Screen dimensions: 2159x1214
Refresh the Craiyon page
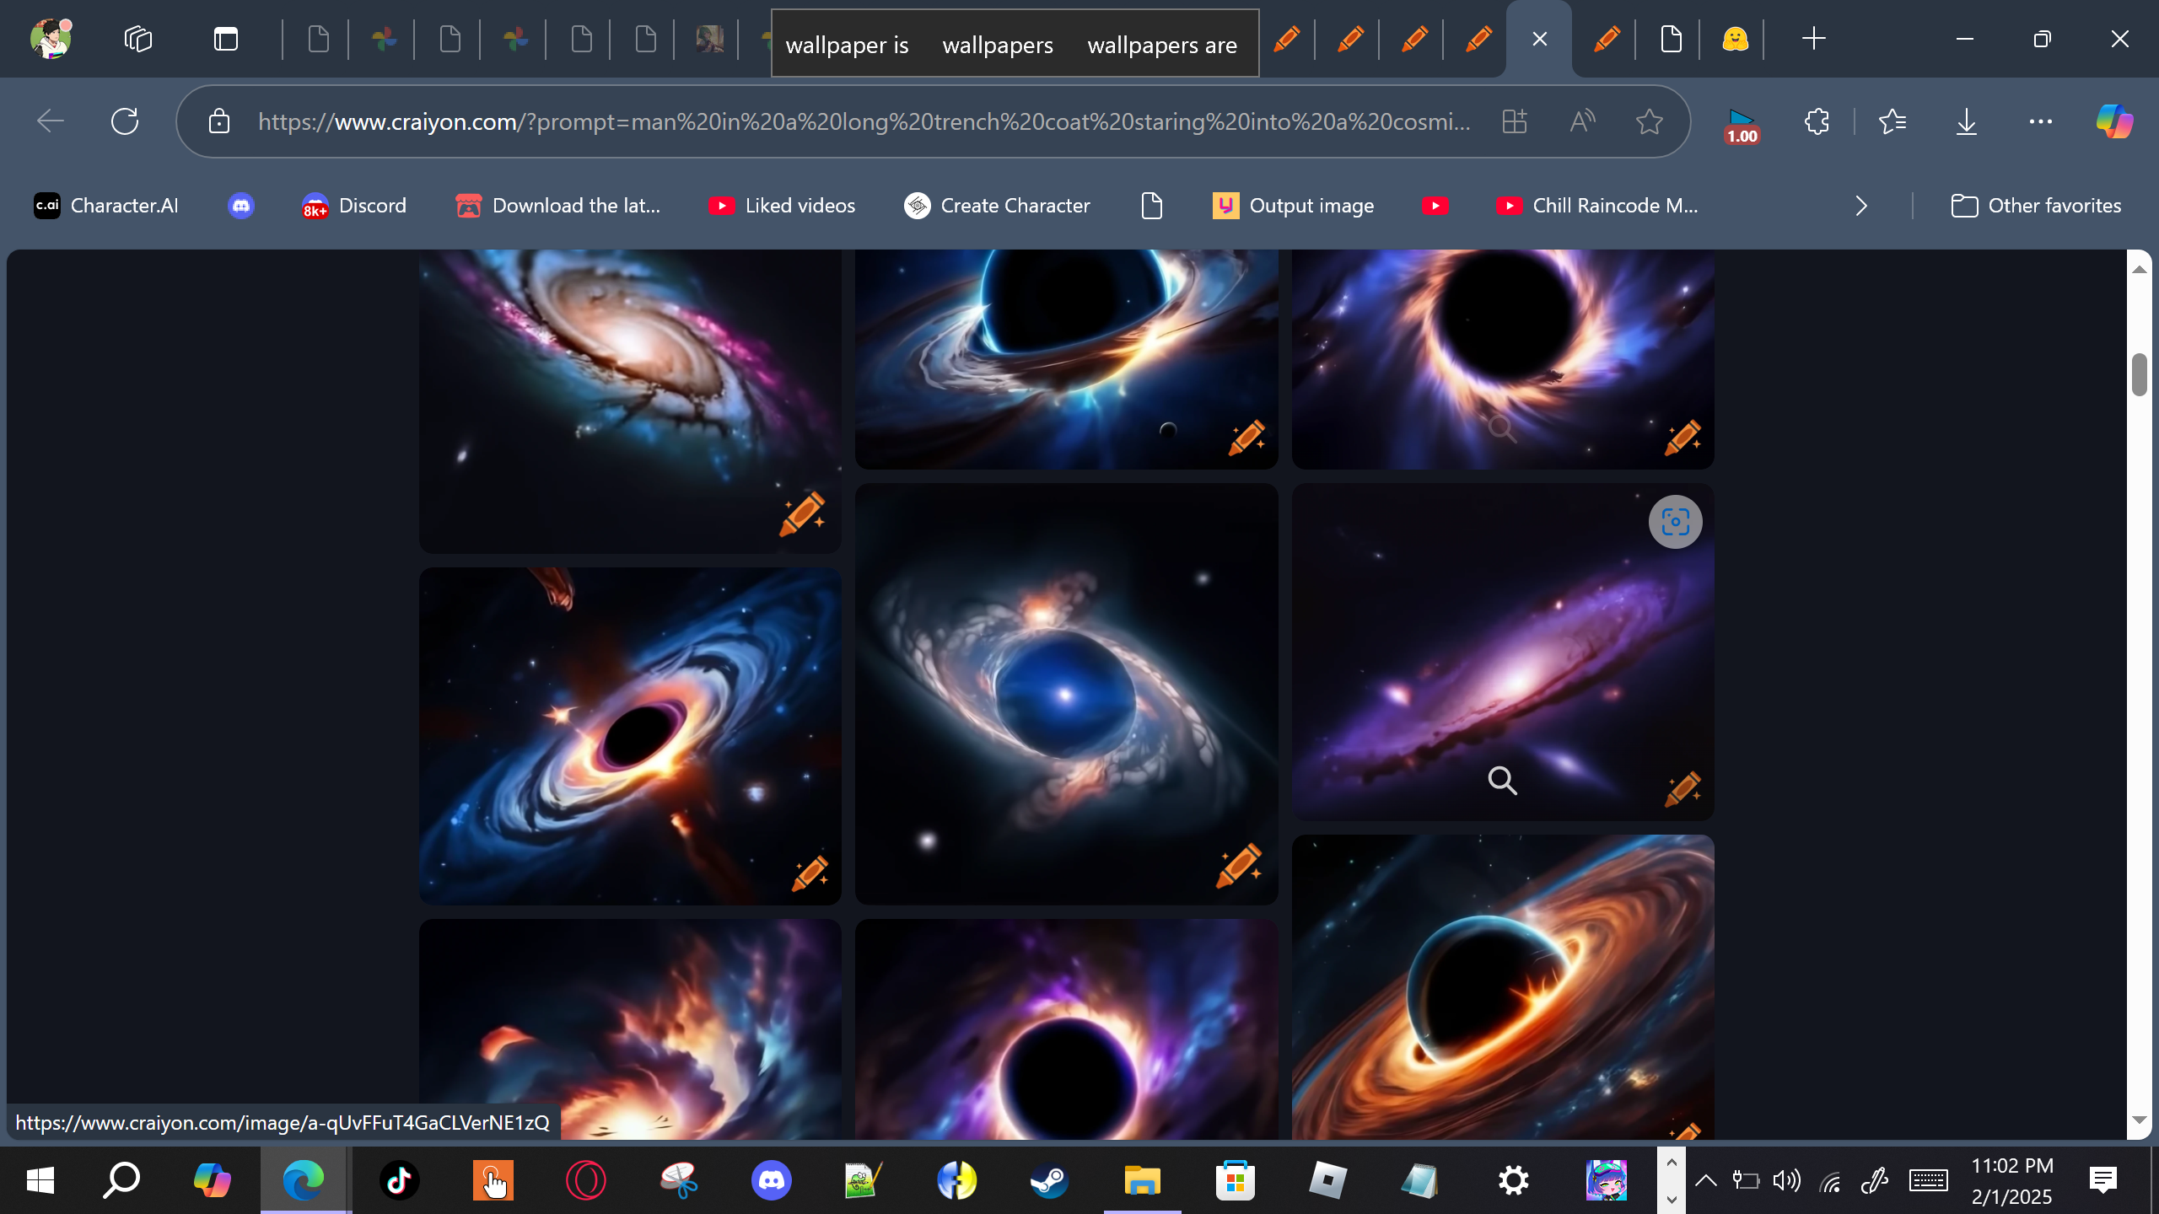click(x=125, y=121)
